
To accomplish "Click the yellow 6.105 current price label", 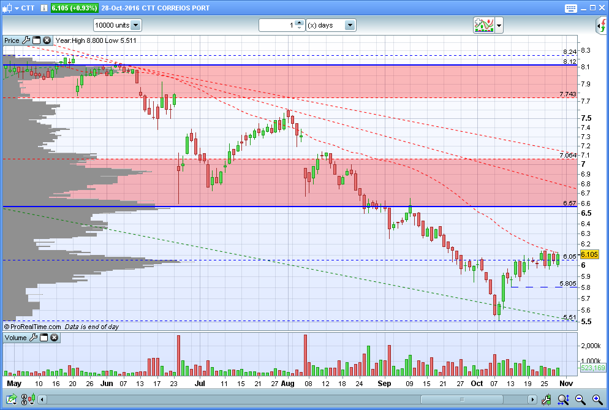I will (x=589, y=254).
